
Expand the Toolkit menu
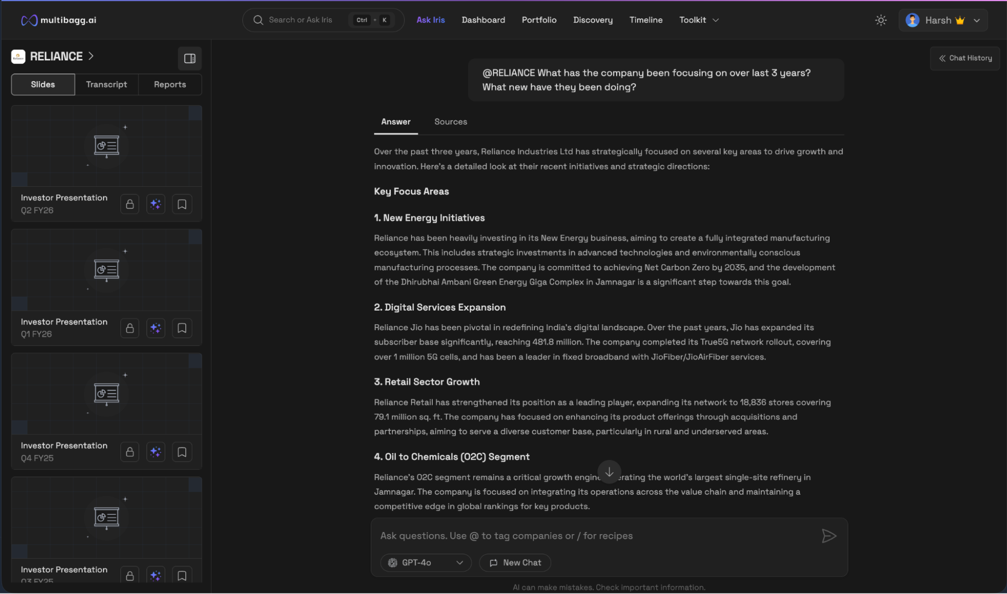pyautogui.click(x=699, y=20)
